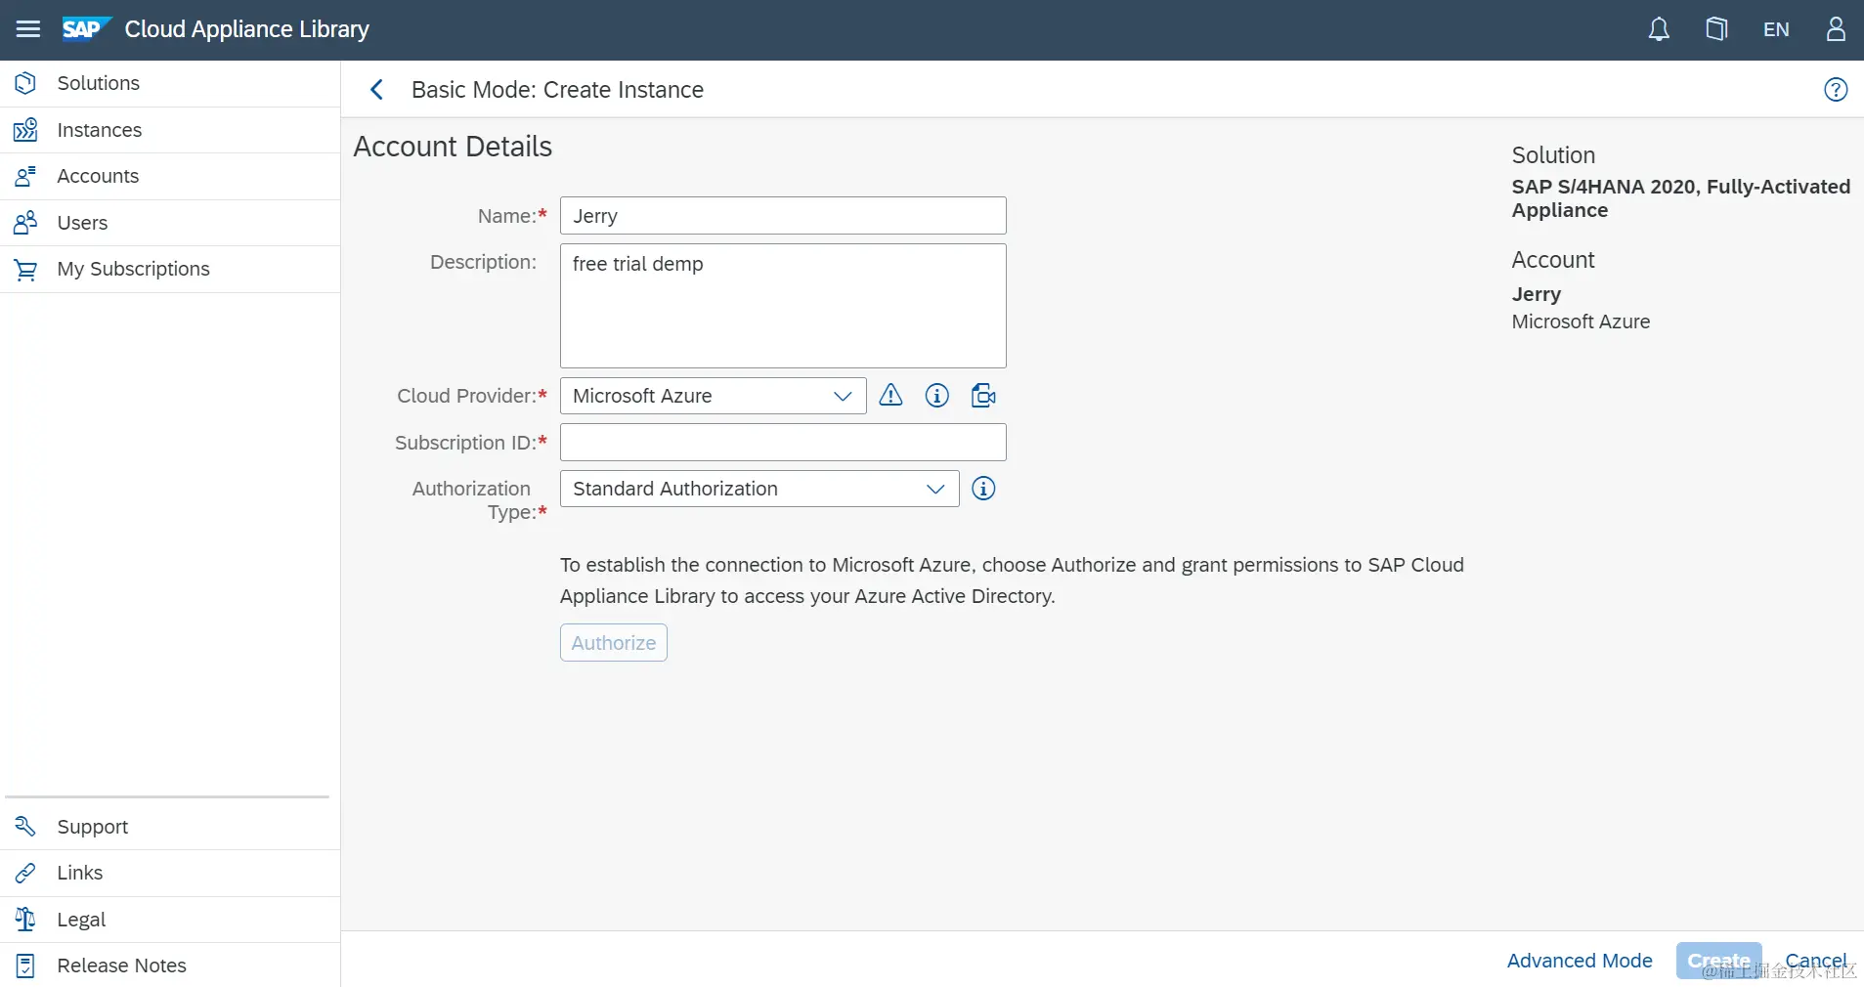Click the Solution heading in summary panel
The width and height of the screenshot is (1864, 987).
pyautogui.click(x=1553, y=155)
